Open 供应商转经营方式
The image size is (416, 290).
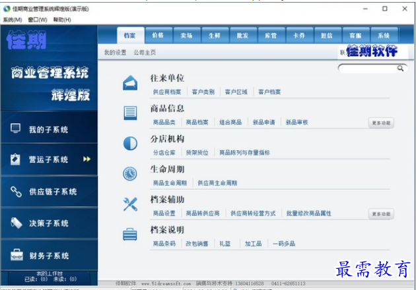[253, 213]
